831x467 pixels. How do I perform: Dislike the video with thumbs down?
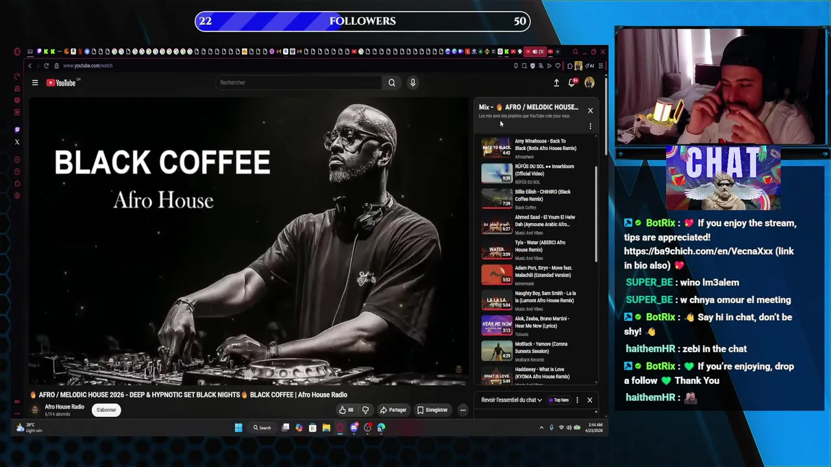[366, 410]
